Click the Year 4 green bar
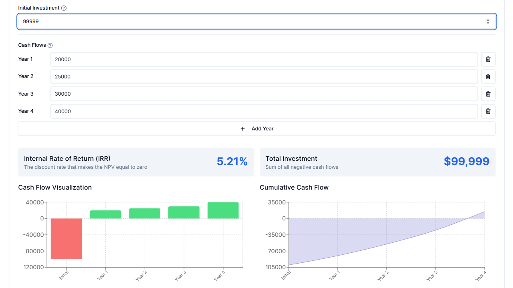 click(x=223, y=210)
